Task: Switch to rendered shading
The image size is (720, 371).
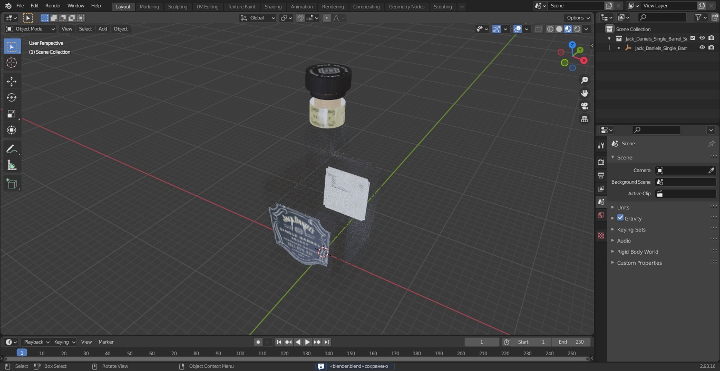Action: click(577, 29)
